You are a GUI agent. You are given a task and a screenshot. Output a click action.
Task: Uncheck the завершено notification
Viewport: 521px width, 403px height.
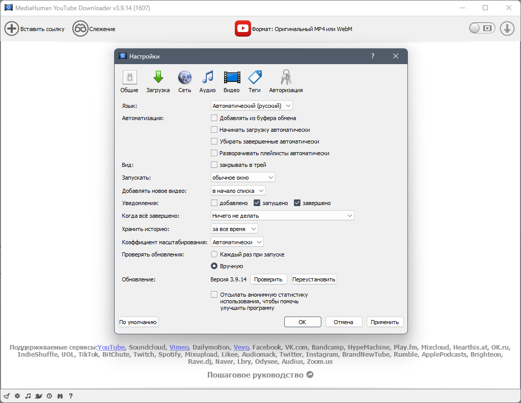[x=297, y=203]
